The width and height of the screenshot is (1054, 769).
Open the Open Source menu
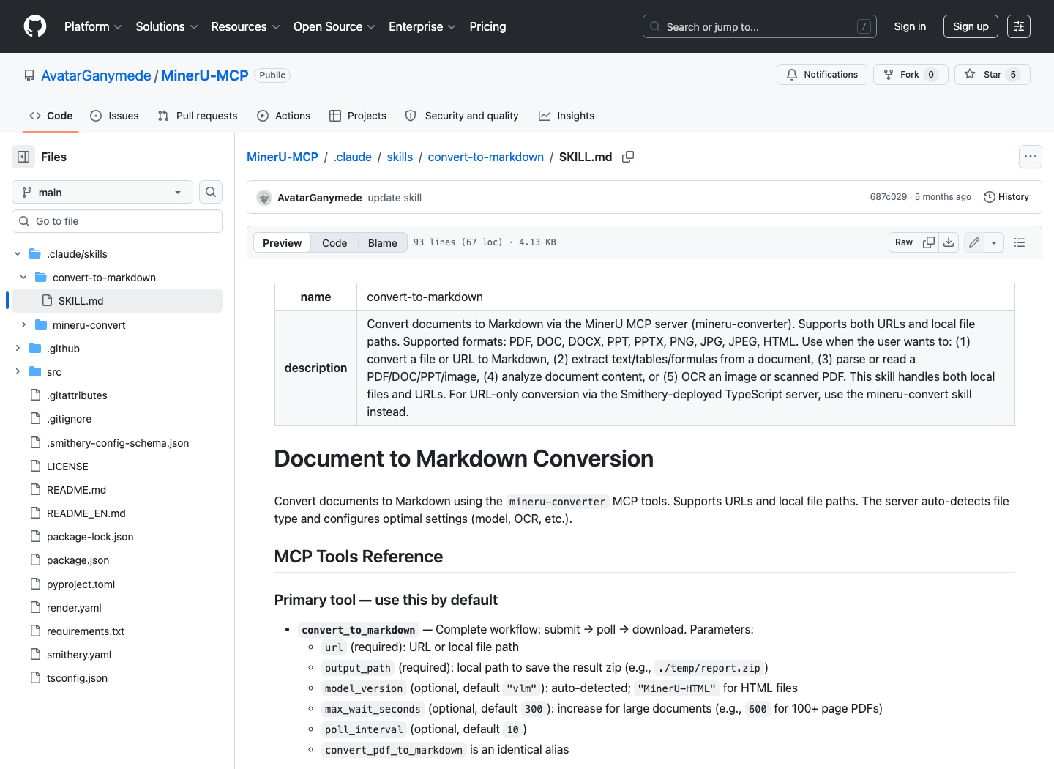(334, 26)
